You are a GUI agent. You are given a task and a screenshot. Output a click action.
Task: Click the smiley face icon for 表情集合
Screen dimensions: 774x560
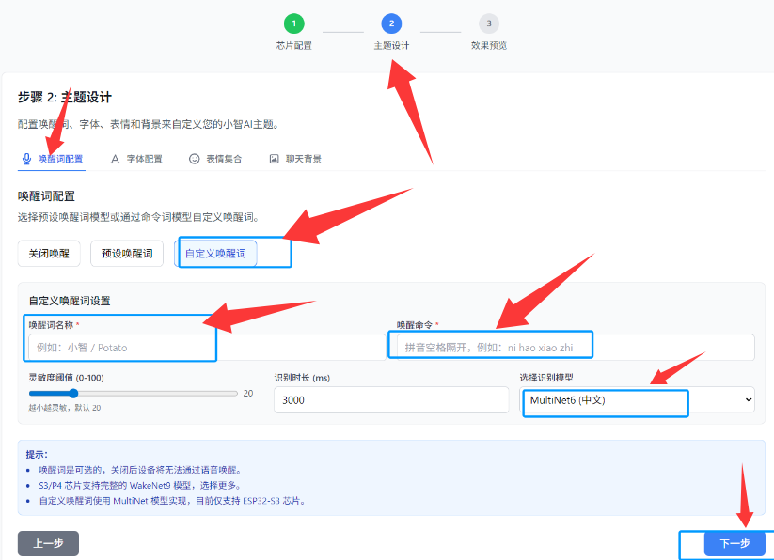point(195,159)
